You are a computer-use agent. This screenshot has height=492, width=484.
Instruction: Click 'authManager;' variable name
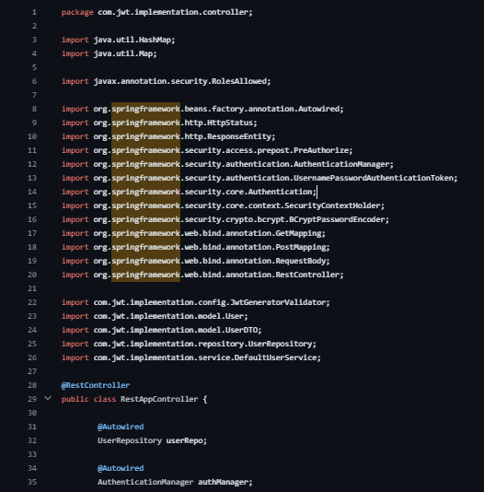[225, 482]
